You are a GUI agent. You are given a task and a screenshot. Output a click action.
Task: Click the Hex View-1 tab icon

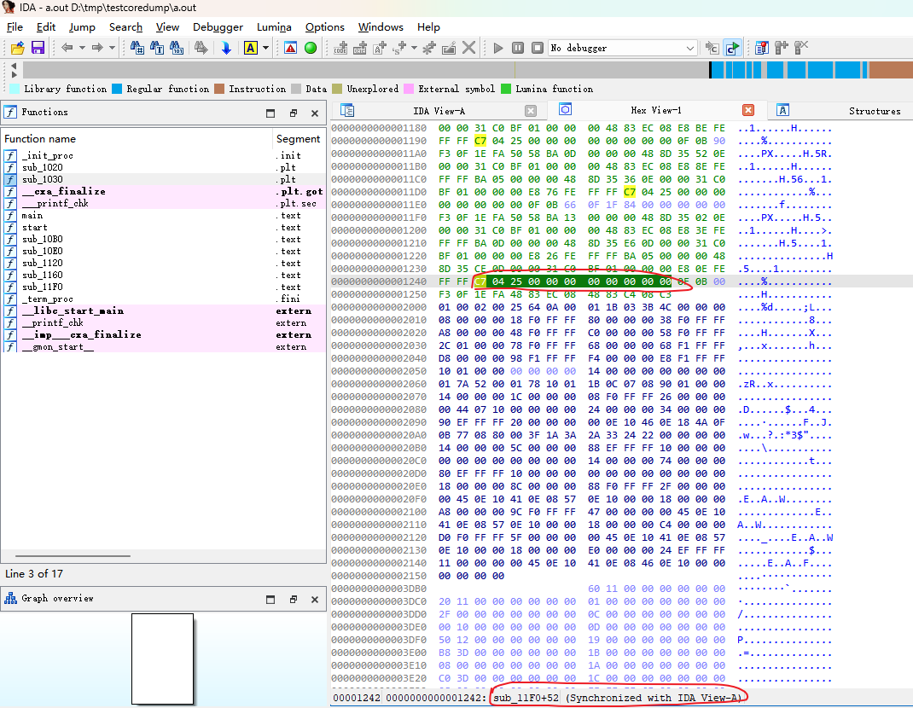565,110
